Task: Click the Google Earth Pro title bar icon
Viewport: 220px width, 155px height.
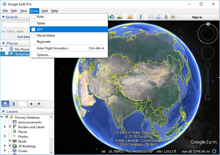Action: pyautogui.click(x=4, y=4)
